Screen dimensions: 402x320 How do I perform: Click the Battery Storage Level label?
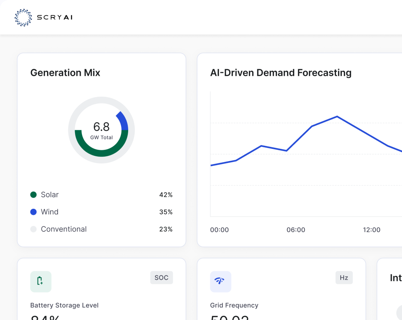coord(64,305)
